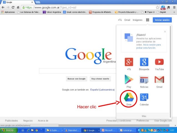Dismiss the ¡Nuevo! notice
Screen dimensions: 177x133
click(165, 32)
